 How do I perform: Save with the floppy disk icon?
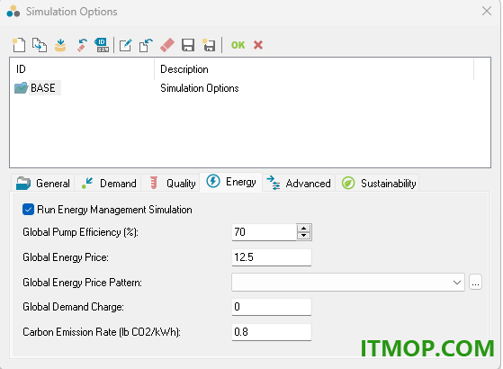[x=188, y=45]
